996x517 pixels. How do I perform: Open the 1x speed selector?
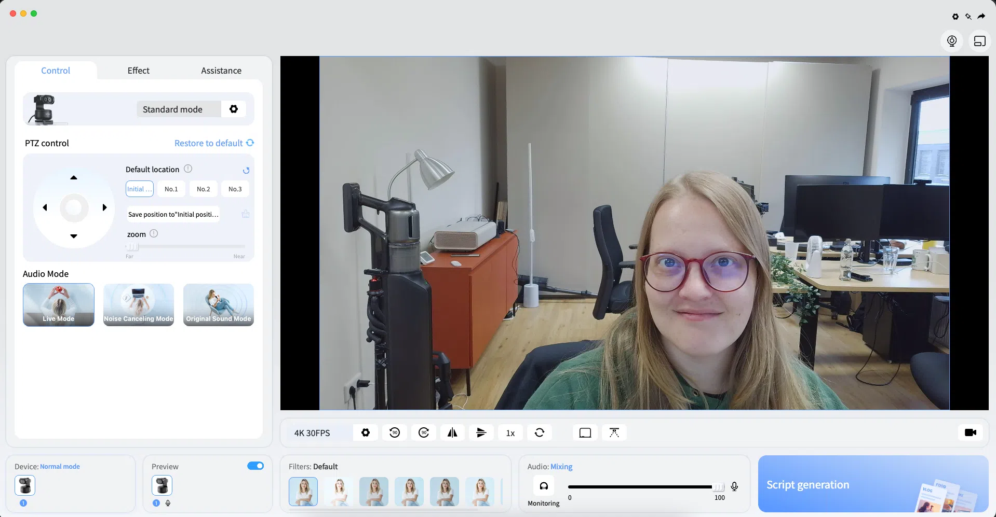pyautogui.click(x=510, y=433)
